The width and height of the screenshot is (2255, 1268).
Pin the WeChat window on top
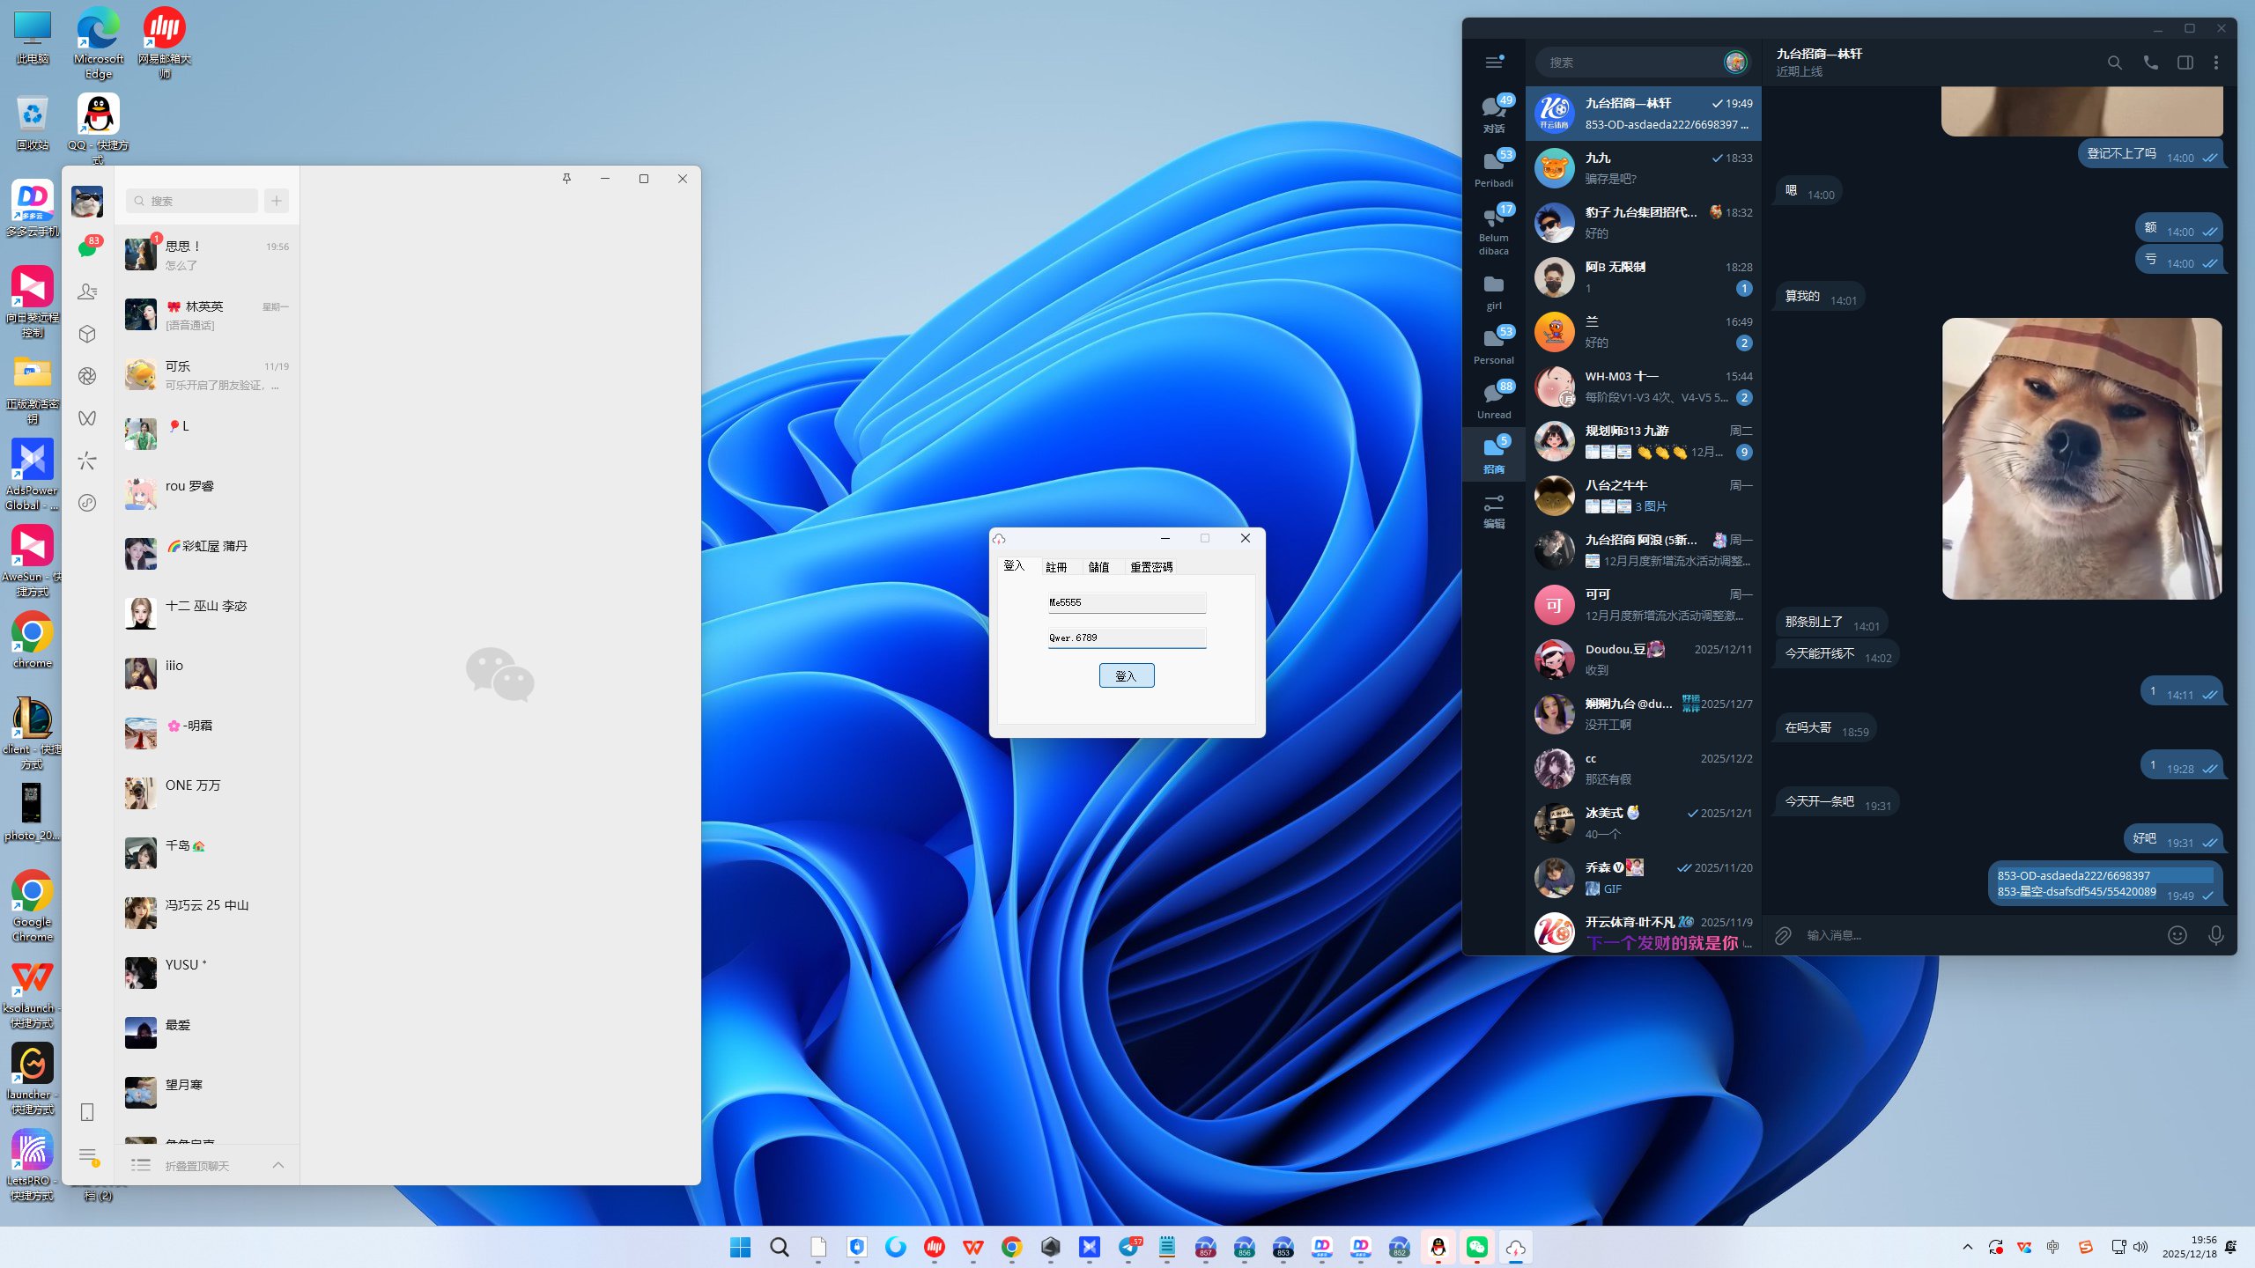(566, 179)
